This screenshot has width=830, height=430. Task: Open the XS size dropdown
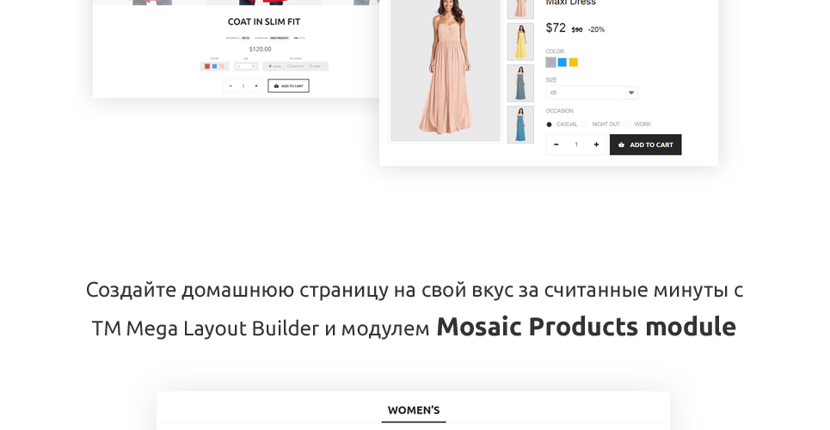pos(592,93)
